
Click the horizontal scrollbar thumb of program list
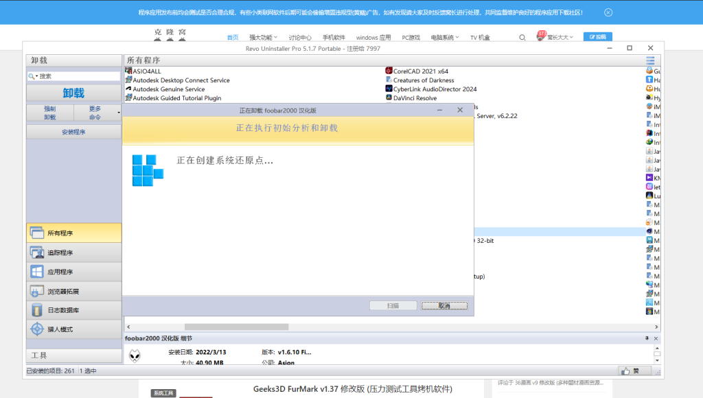236,327
